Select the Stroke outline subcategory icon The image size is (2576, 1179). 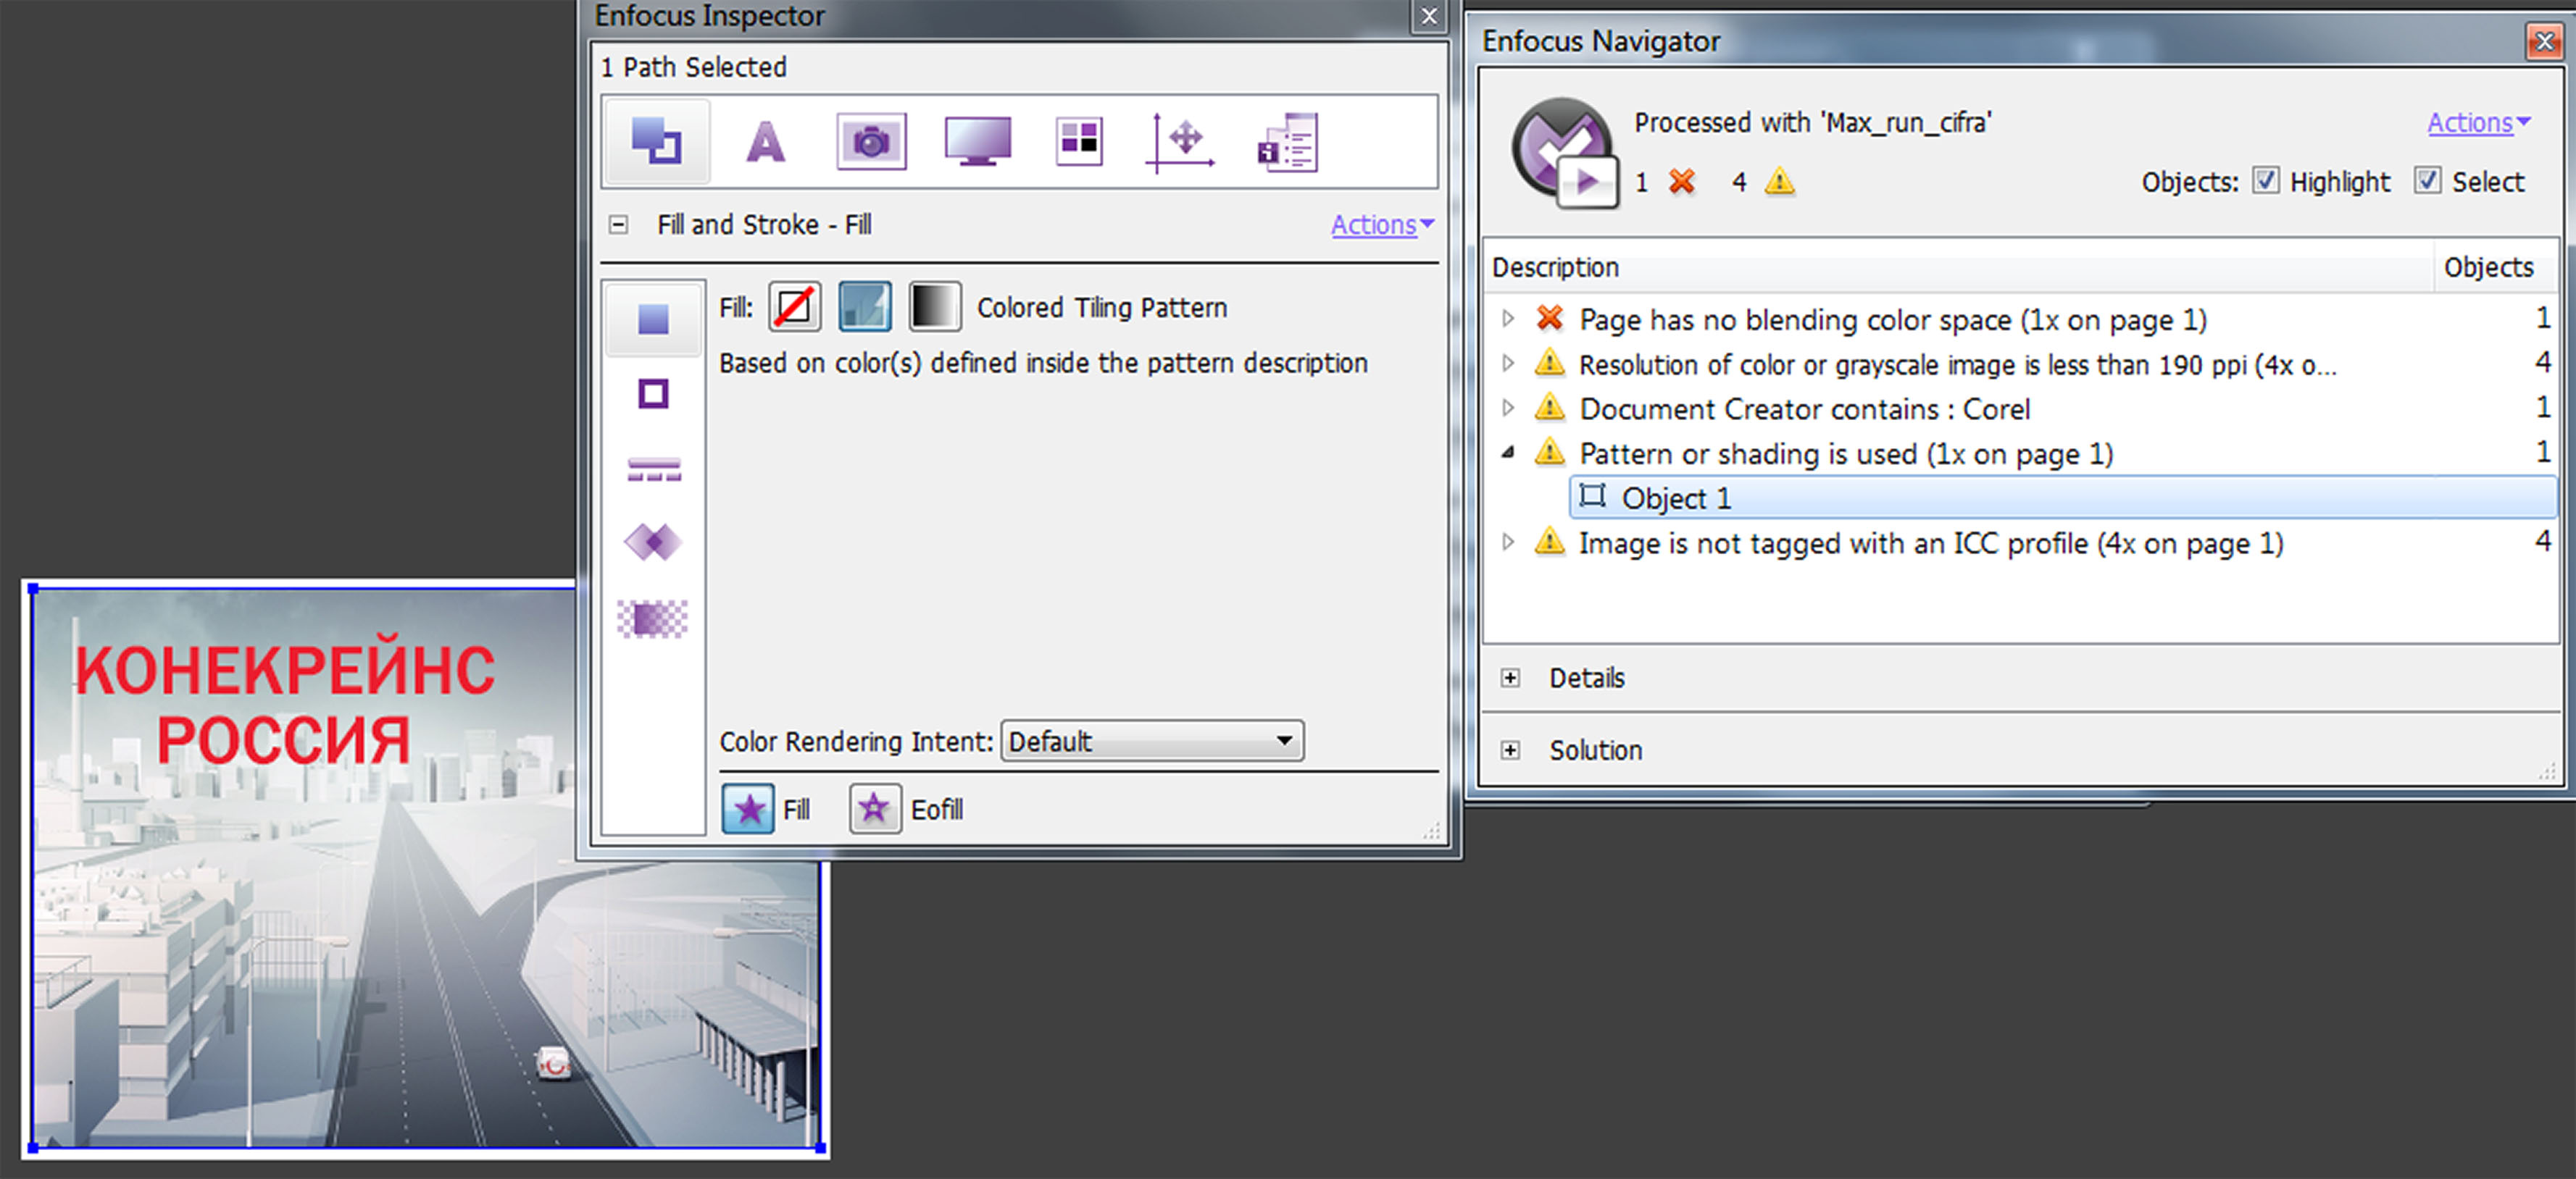coord(654,394)
